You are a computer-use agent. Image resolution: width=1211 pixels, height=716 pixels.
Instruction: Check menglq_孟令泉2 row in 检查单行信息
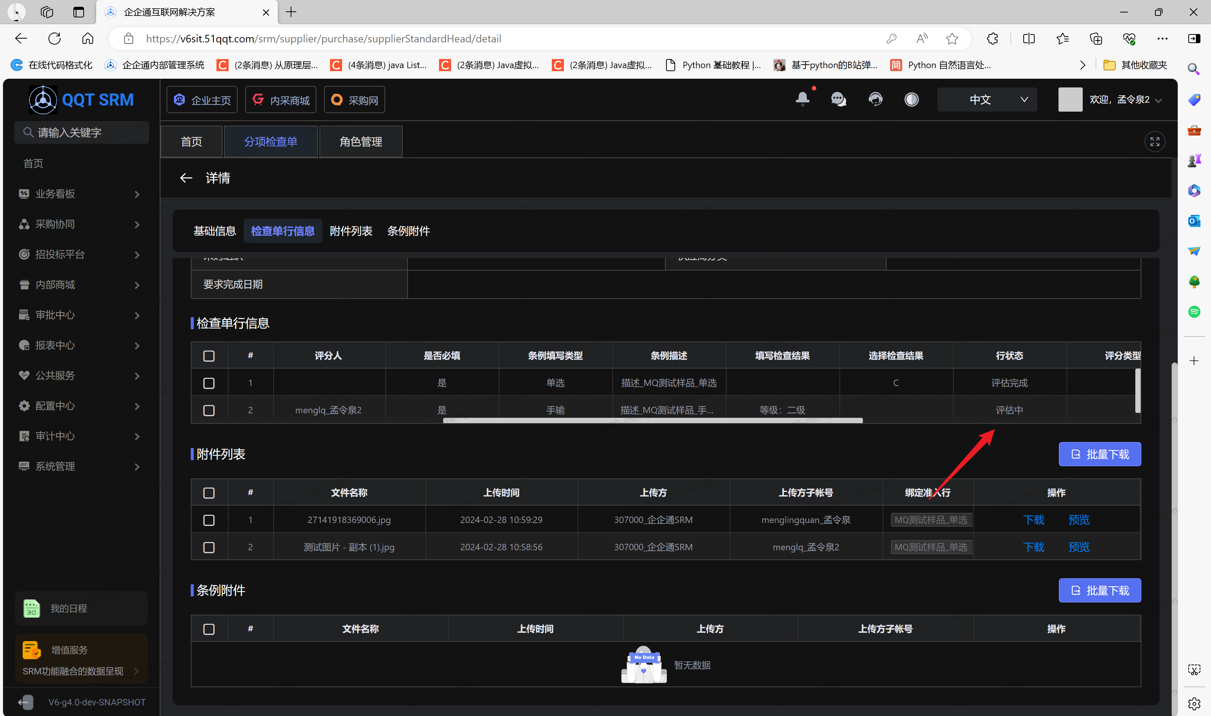[x=209, y=410]
